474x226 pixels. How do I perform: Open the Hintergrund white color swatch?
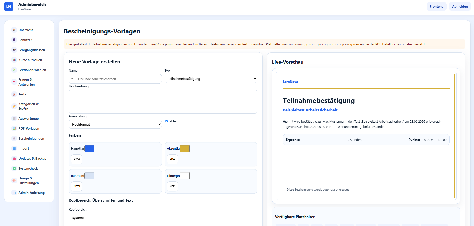point(185,176)
